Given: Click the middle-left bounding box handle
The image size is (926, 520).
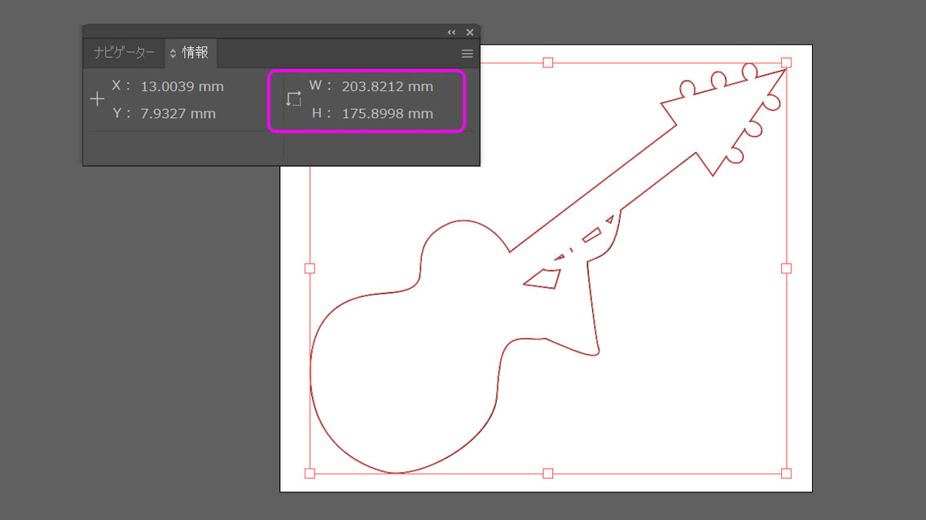Looking at the screenshot, I should (x=309, y=268).
